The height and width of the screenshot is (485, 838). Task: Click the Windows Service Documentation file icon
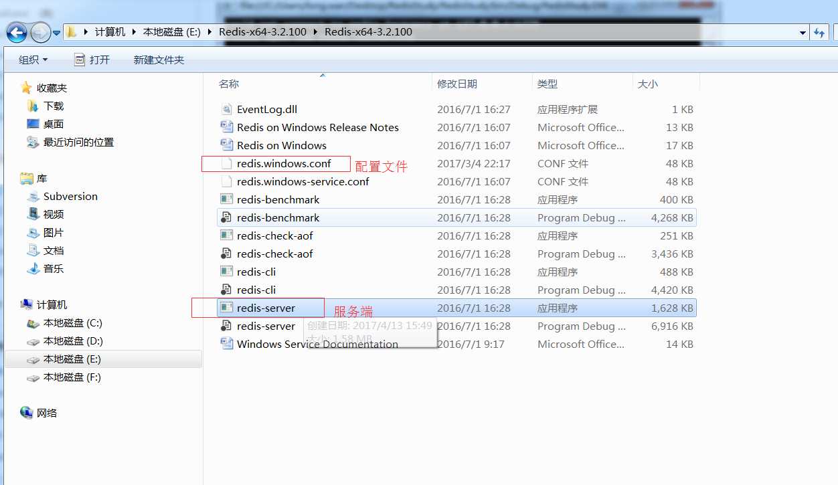tap(226, 344)
